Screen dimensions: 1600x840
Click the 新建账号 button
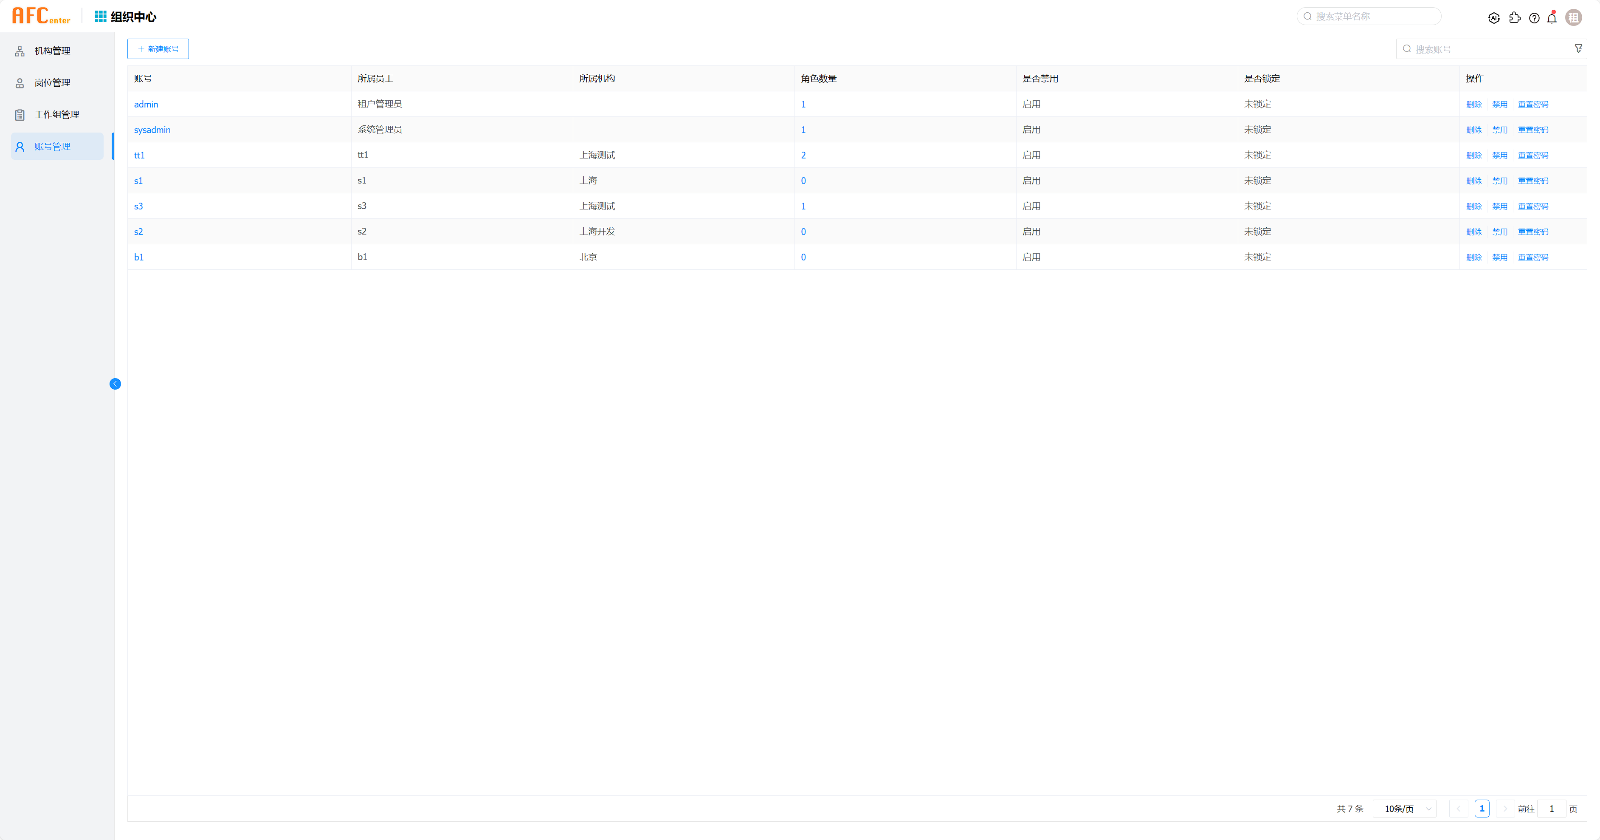point(158,49)
